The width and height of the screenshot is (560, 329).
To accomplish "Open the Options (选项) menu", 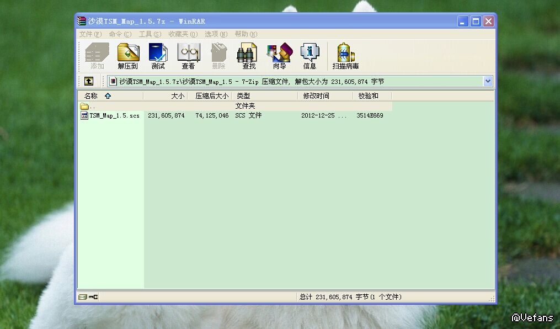I will pyautogui.click(x=216, y=34).
